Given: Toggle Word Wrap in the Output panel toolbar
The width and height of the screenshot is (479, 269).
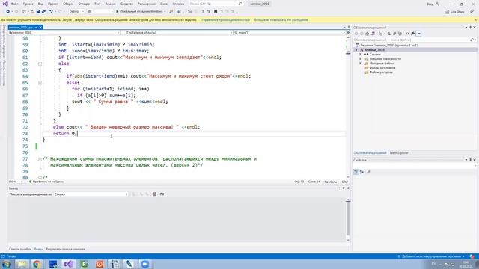Looking at the screenshot, I should point(162,194).
